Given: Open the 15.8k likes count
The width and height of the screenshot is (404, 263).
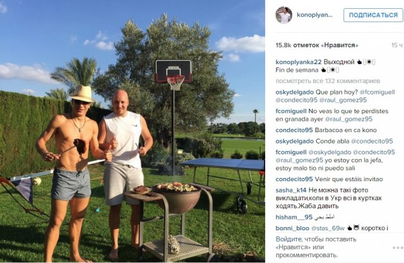Looking at the screenshot, I should pos(317,45).
